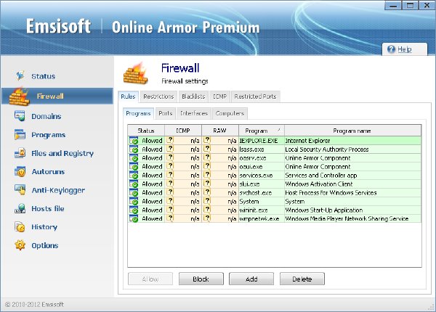The image size is (436, 312).
Task: Minimize the Online Armor window
Action: 393,5
